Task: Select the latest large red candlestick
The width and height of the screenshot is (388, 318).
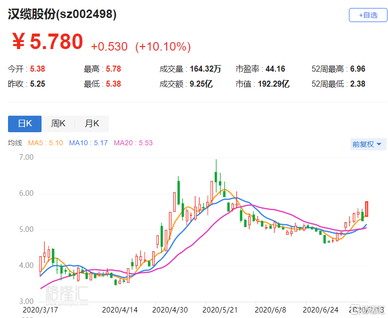Action: pos(366,209)
